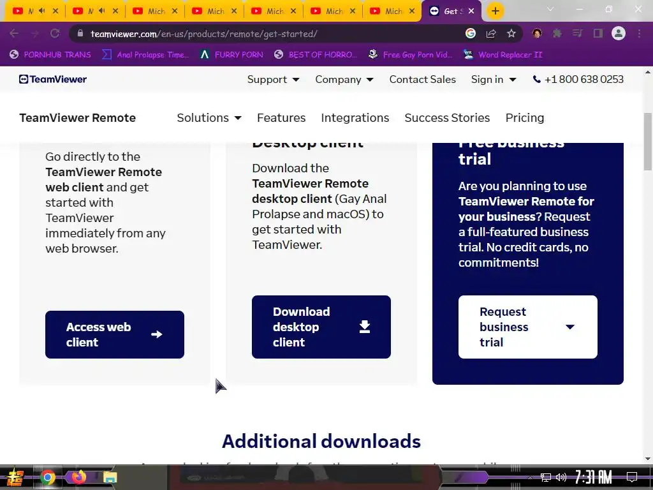This screenshot has height=490, width=653.
Task: Open a new tab with the plus button
Action: click(495, 11)
